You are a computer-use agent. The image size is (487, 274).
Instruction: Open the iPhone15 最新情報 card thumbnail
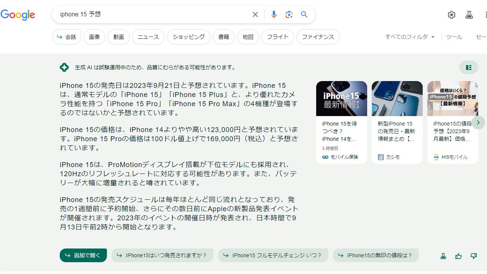point(342,99)
